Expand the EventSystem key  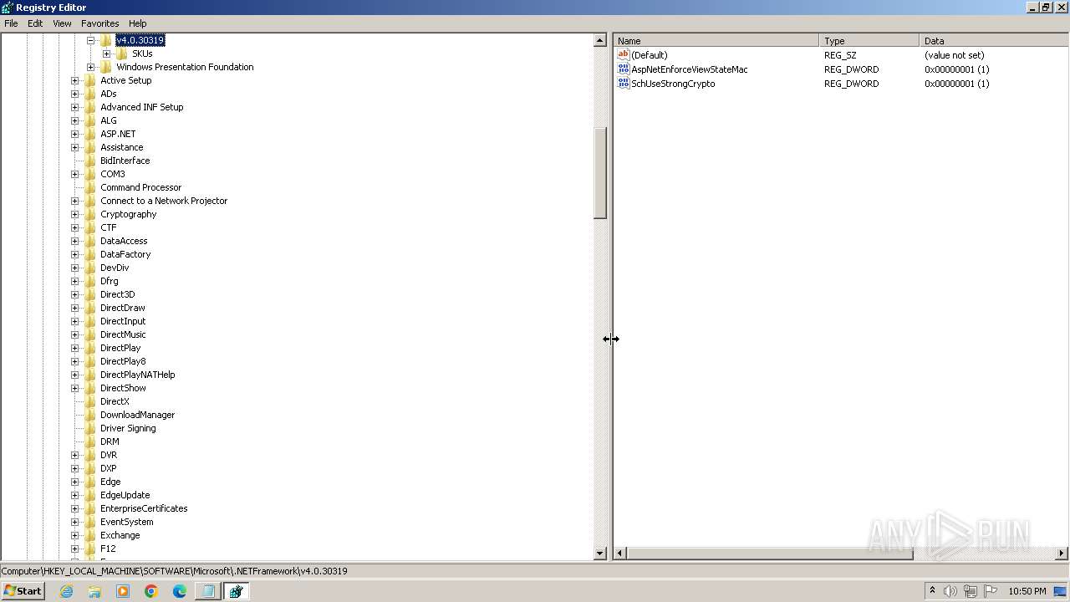pos(74,522)
